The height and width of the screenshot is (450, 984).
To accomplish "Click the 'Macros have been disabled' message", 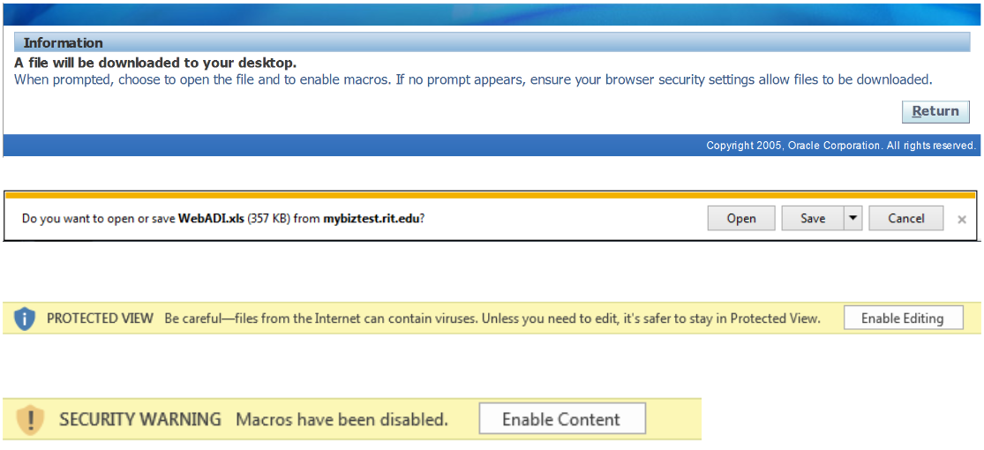I will [342, 419].
